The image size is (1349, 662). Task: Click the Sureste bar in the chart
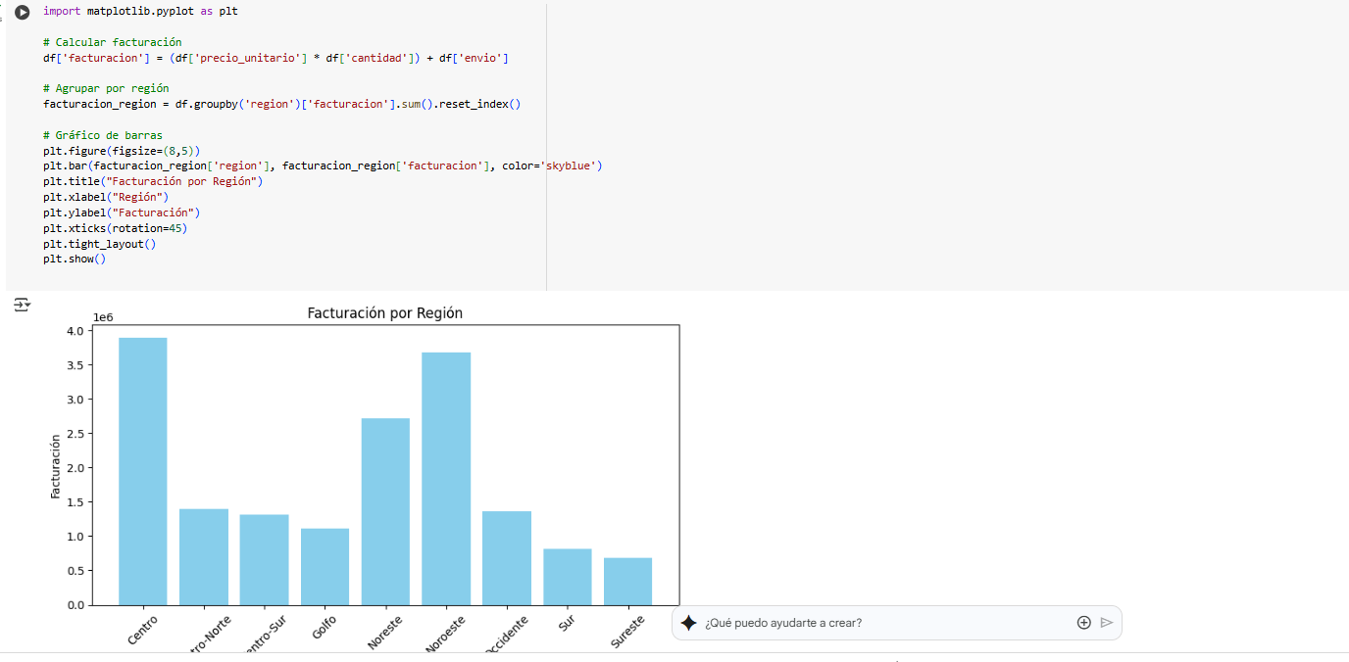[627, 582]
